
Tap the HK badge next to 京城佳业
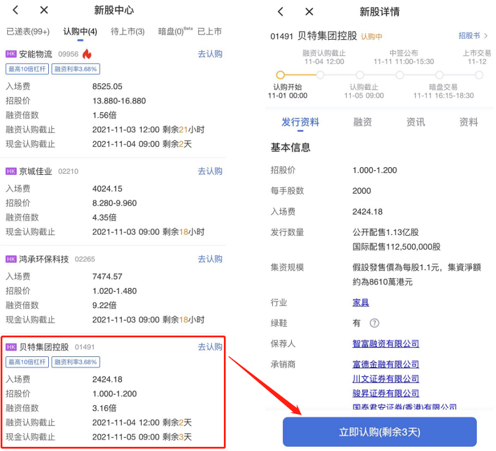tap(11, 171)
